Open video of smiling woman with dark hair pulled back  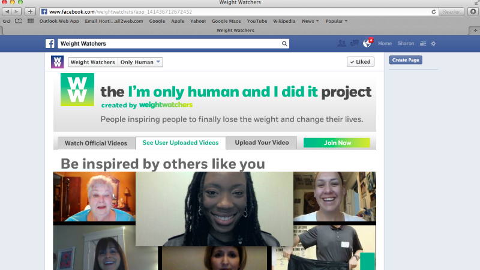[x=335, y=197]
